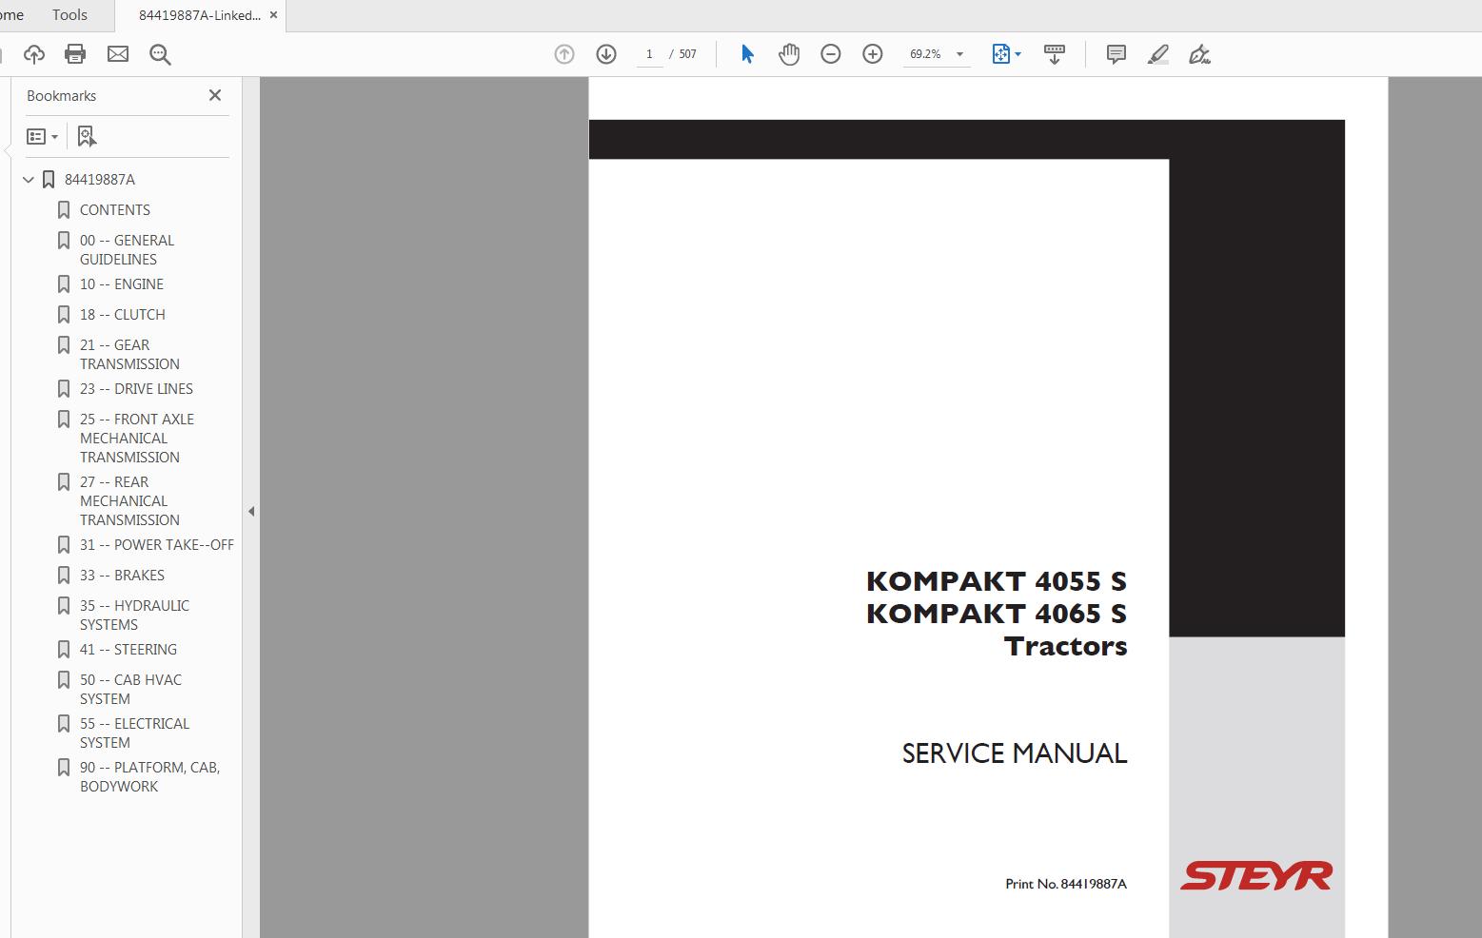Add a sticky note comment
Viewport: 1482px width, 938px height.
point(1116,54)
